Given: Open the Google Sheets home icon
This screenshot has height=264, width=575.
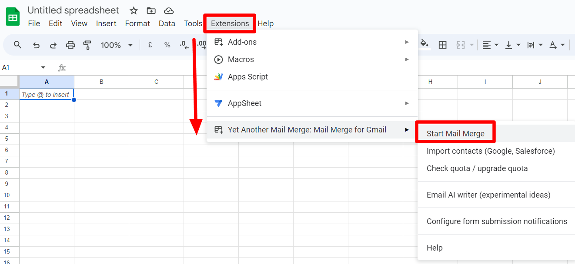Looking at the screenshot, I should 13,17.
